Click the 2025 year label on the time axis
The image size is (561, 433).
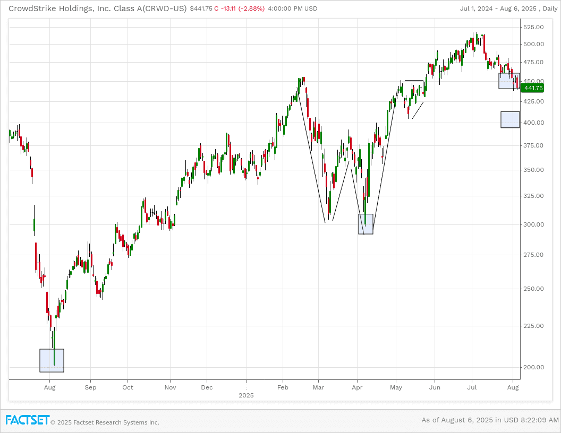pyautogui.click(x=246, y=395)
